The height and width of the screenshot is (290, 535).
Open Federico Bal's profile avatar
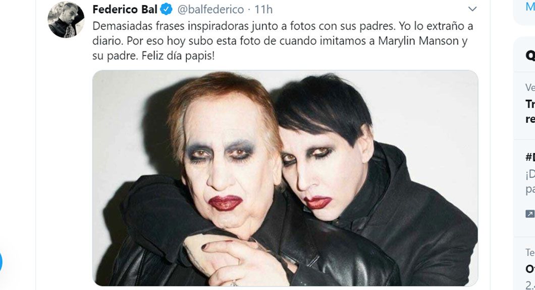(x=66, y=20)
